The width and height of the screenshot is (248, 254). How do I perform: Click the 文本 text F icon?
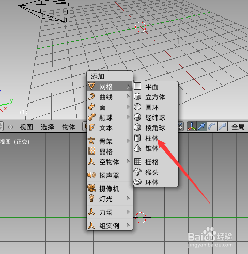pyautogui.click(x=91, y=127)
